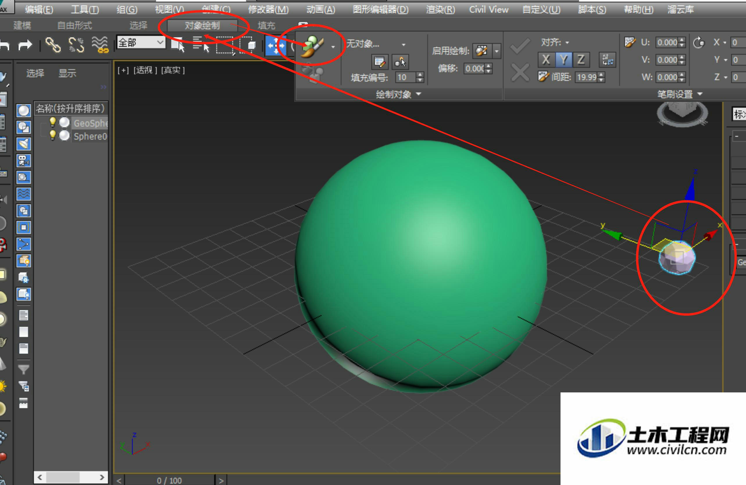Click the Paint Objects brush icon

[x=312, y=47]
